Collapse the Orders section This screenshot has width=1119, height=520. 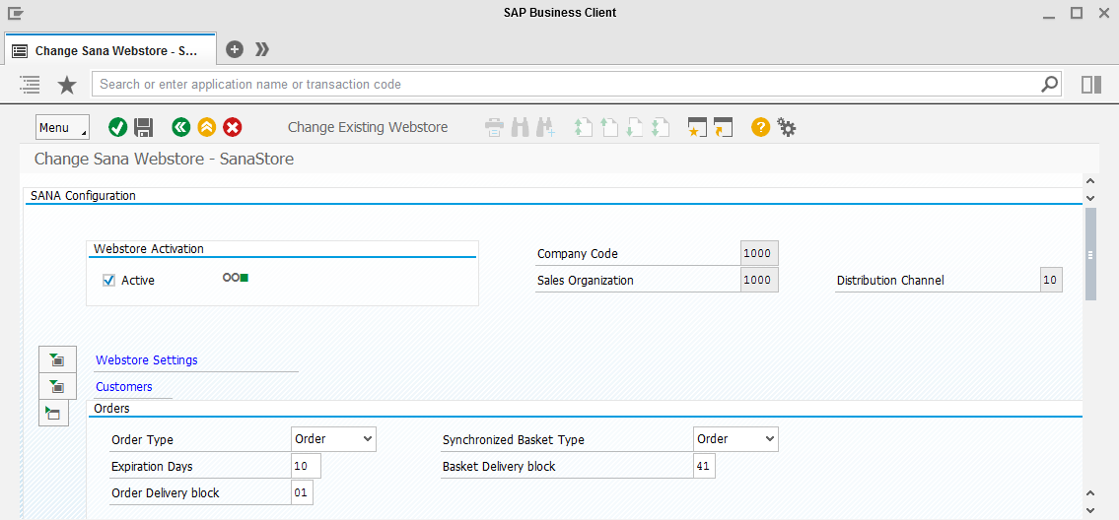(53, 413)
